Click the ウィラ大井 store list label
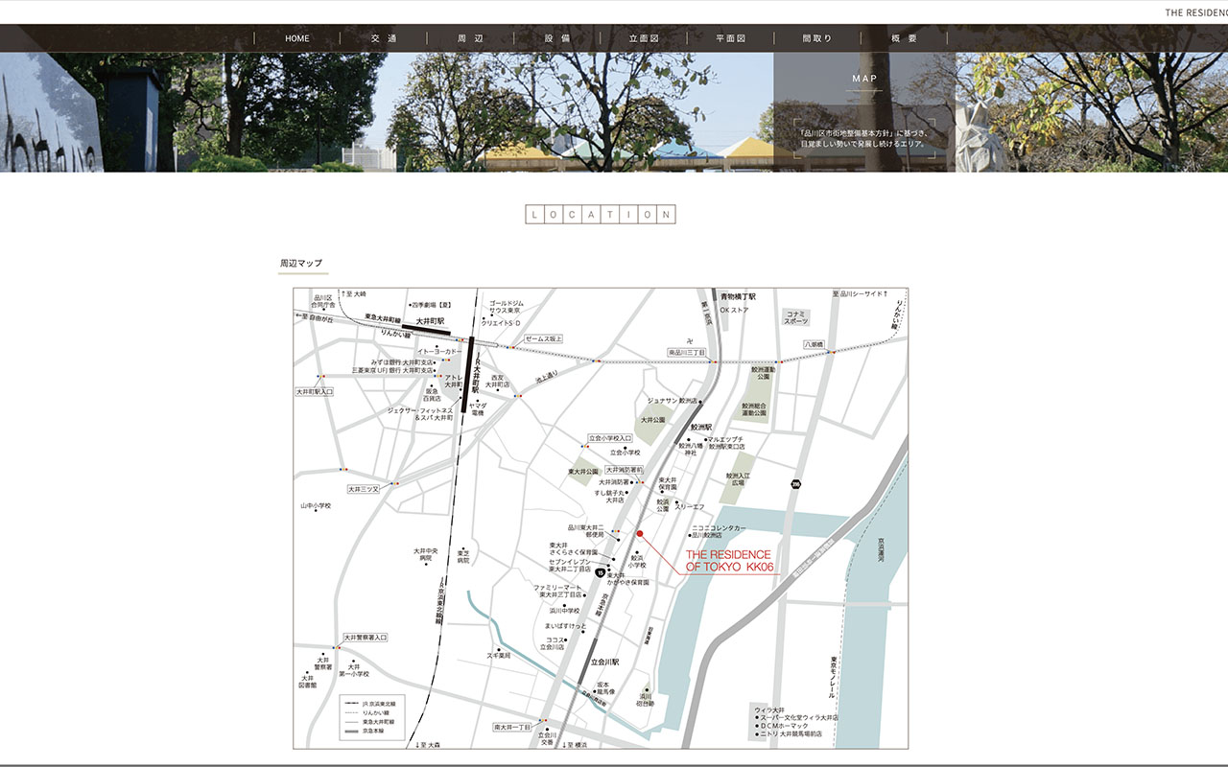The height and width of the screenshot is (767, 1228). [x=770, y=710]
